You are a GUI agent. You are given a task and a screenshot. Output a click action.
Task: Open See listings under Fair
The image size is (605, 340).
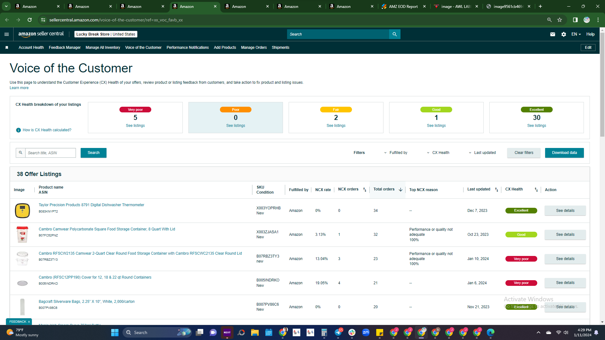pyautogui.click(x=336, y=126)
